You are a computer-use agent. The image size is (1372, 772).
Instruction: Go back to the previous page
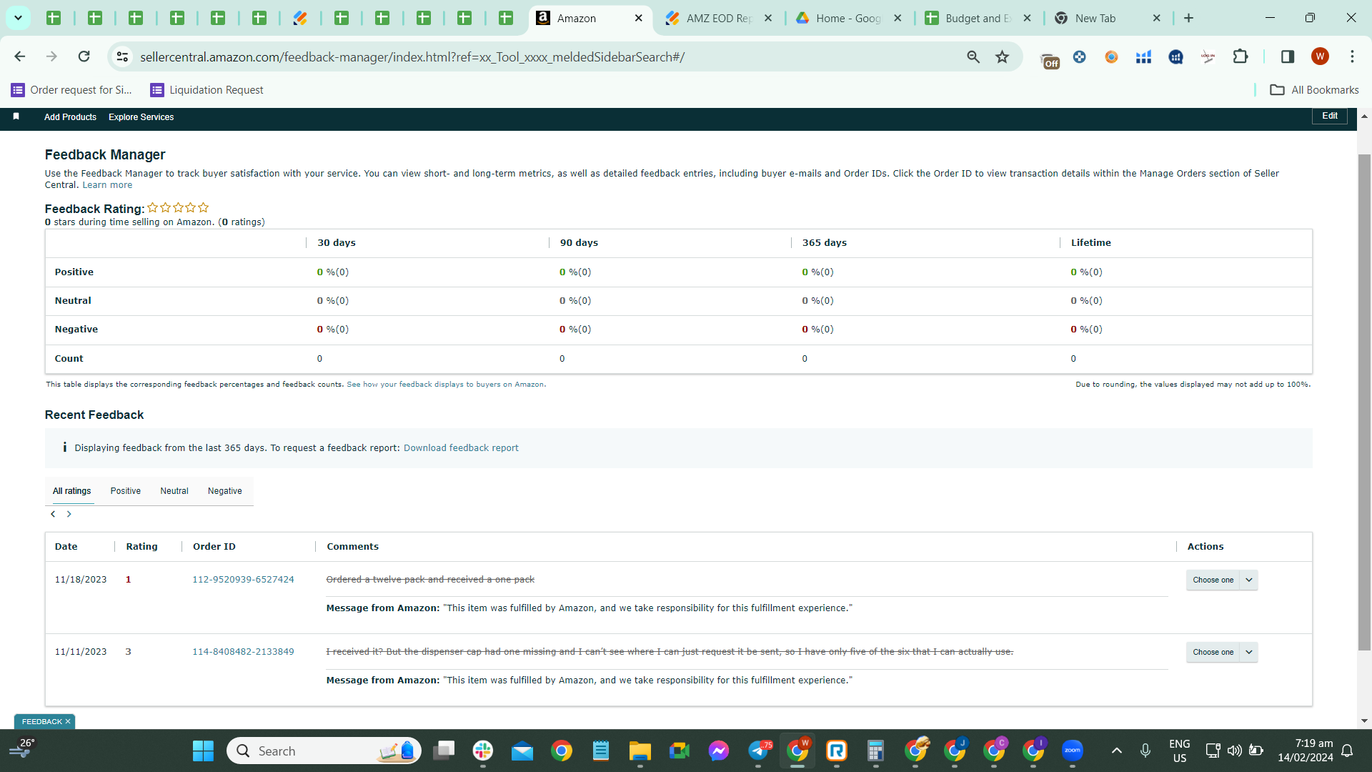20,56
